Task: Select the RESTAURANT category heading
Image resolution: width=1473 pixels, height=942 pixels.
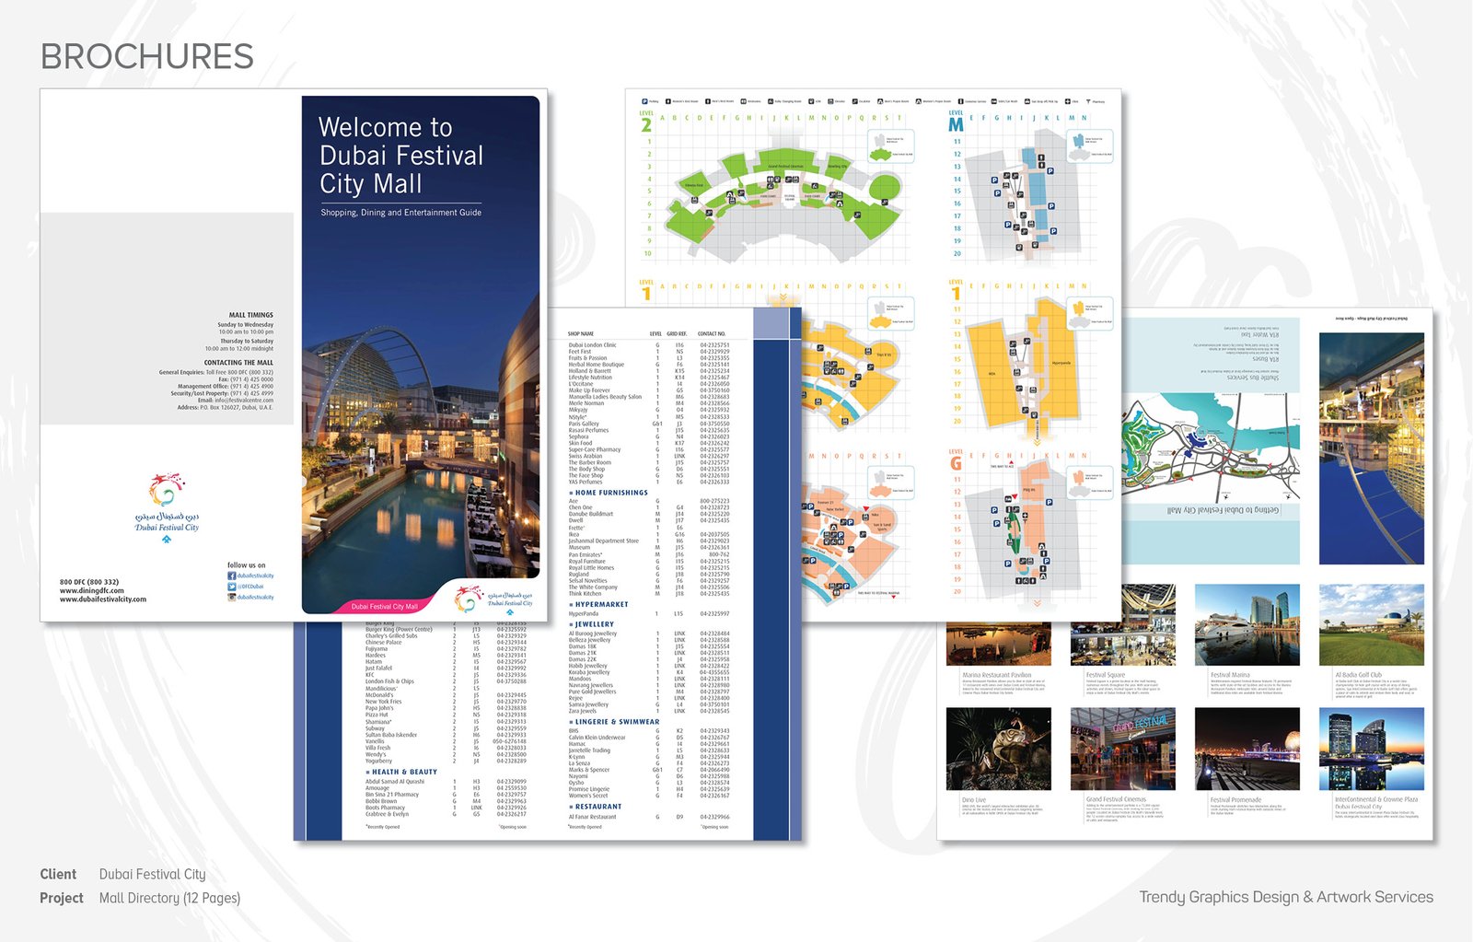Action: [596, 807]
